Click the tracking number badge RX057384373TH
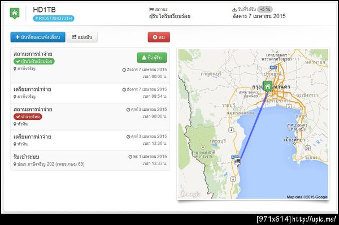 coord(54,19)
